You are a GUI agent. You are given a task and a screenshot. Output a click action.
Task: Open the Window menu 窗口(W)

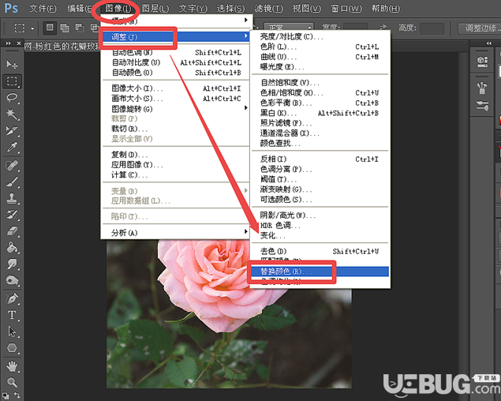click(x=346, y=9)
